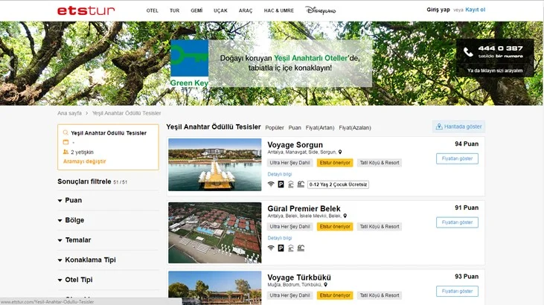This screenshot has width=544, height=305.
Task: Open Voyage Sorgun hotel photo
Action: (215, 165)
